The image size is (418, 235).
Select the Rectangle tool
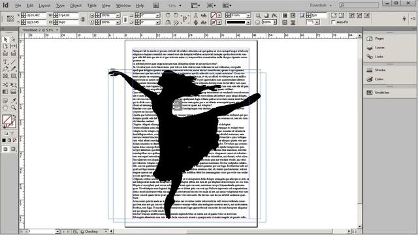pyautogui.click(x=13, y=76)
